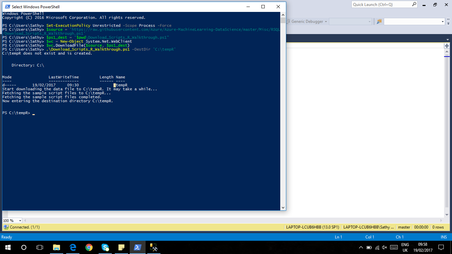The height and width of the screenshot is (254, 452).
Task: Open the Action Center notification icon
Action: tap(441, 247)
